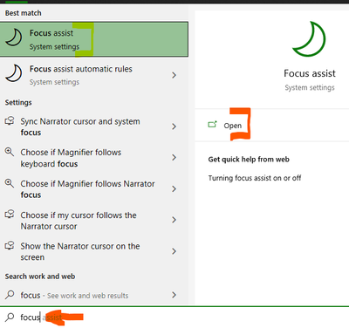This screenshot has height=328, width=349.
Task: Open Choose if Magnifier follows keyboard focus
Action: (94, 158)
